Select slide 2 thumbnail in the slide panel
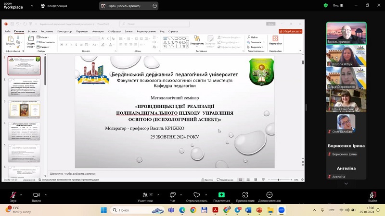The image size is (385, 216). (24, 87)
